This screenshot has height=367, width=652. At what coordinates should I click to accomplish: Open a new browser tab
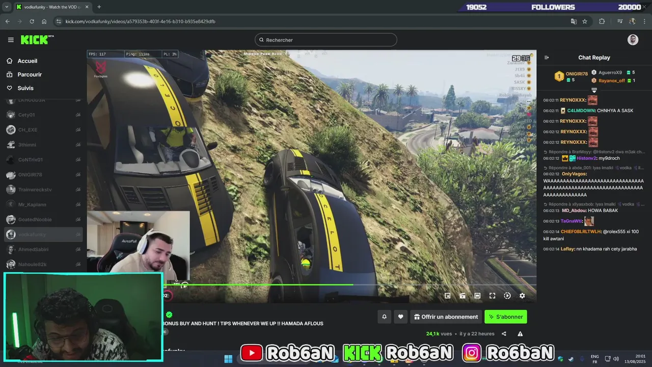point(99,7)
